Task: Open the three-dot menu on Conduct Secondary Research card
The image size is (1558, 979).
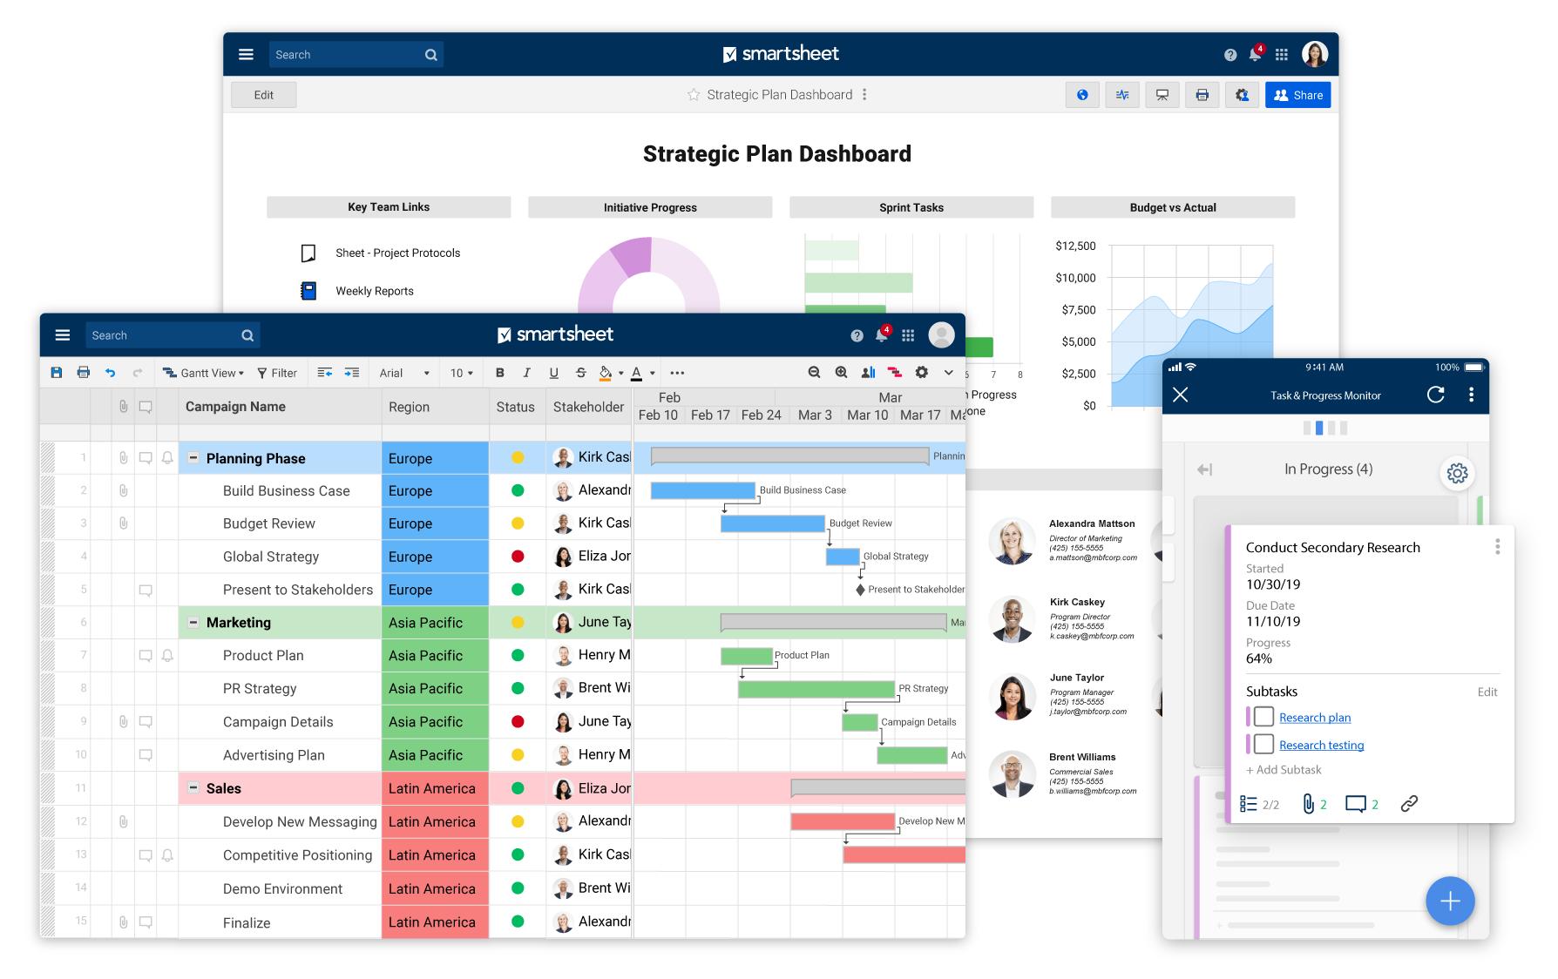Action: pos(1497,547)
